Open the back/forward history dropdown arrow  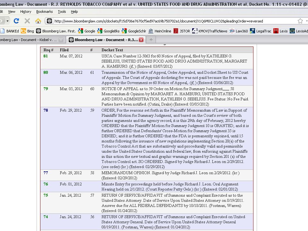[7, 21]
